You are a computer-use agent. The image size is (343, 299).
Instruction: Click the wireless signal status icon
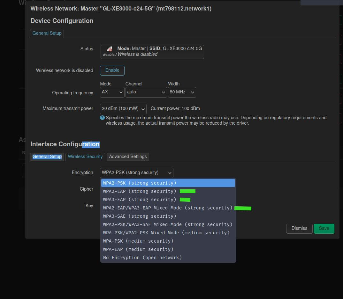(109, 49)
